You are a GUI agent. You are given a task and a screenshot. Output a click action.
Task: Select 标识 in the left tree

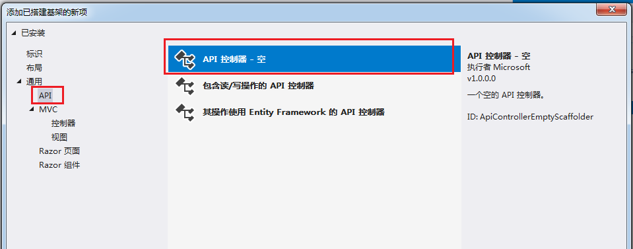click(x=34, y=53)
